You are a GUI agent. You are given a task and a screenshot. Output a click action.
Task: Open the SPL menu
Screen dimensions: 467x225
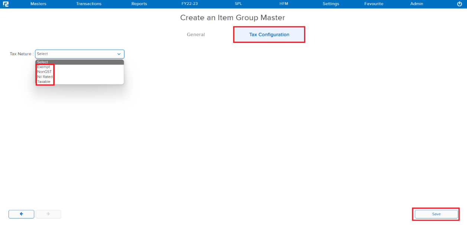238,4
